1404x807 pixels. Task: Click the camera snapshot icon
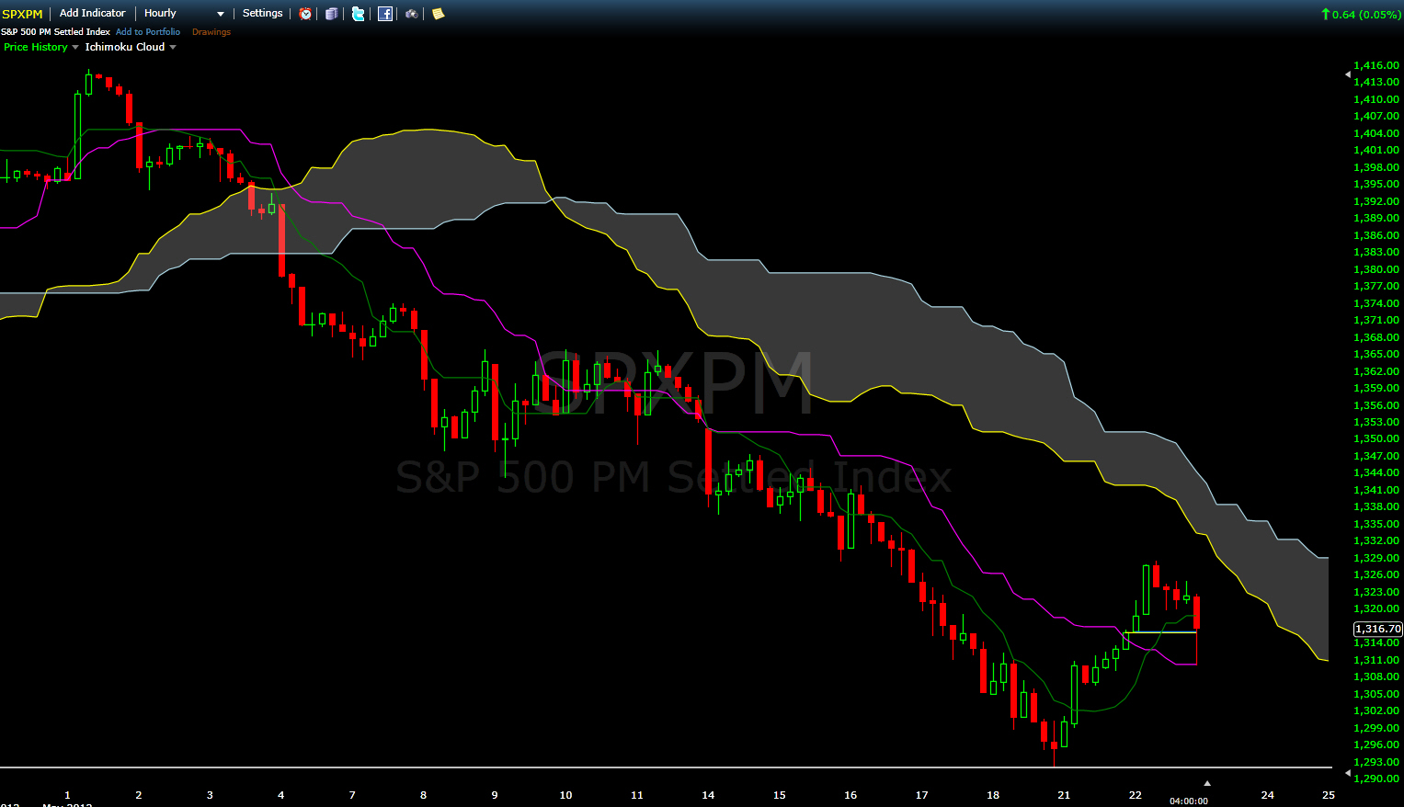[412, 14]
